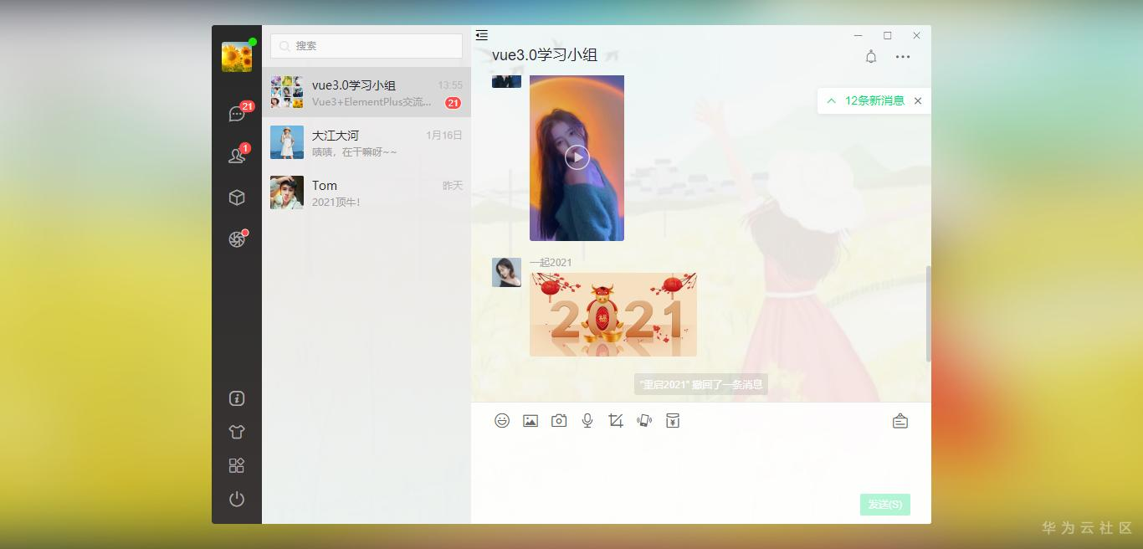Click the 搜索 search field
Viewport: 1143px width, 549px height.
coord(366,46)
